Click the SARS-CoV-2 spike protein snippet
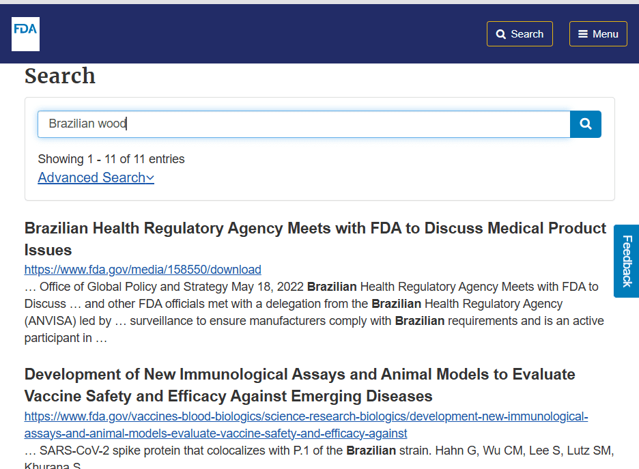 click(319, 456)
